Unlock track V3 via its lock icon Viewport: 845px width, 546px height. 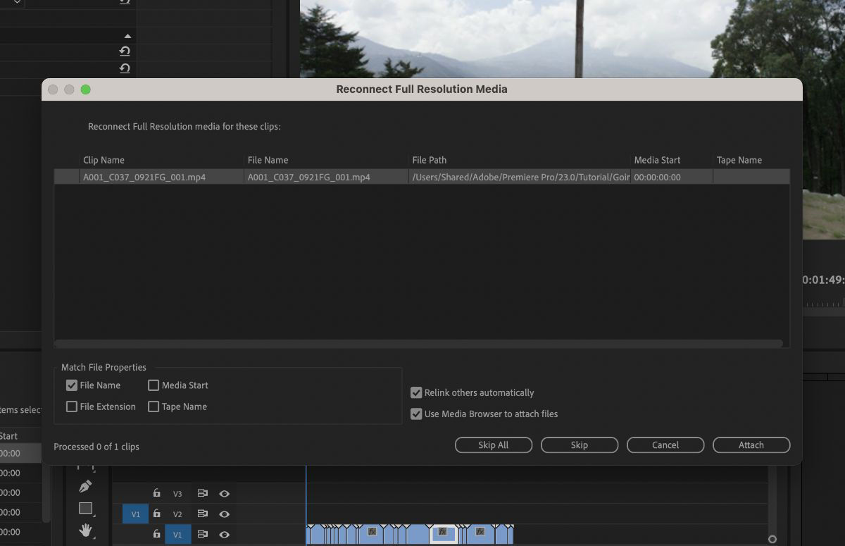pyautogui.click(x=157, y=493)
